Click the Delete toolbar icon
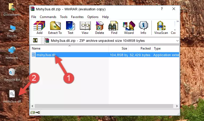 point(100,28)
